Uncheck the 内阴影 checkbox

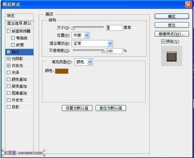click(x=8, y=59)
